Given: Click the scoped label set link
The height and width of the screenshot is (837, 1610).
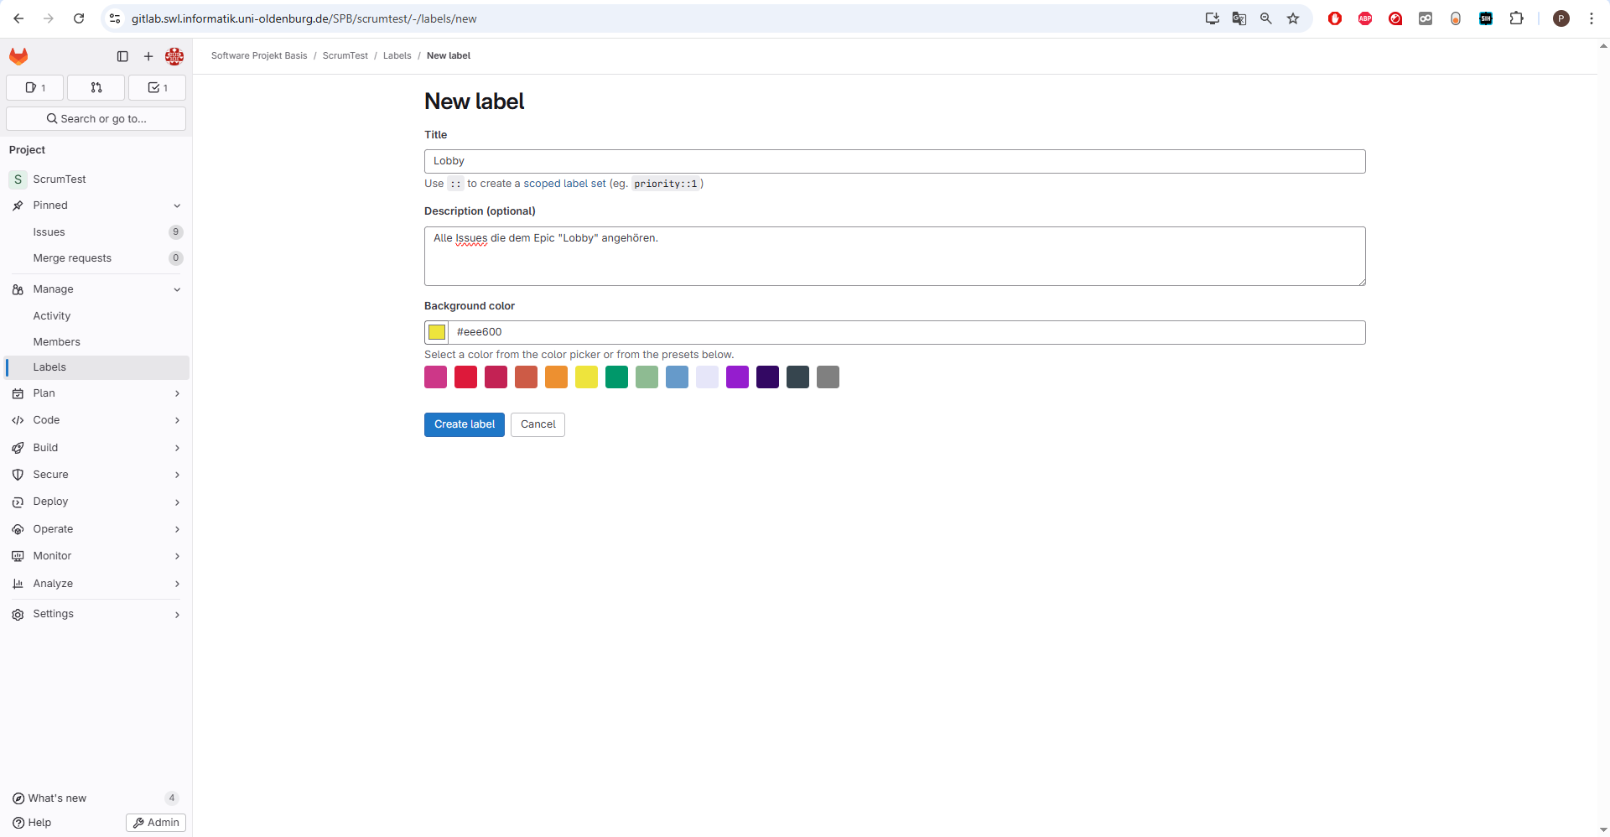Looking at the screenshot, I should coord(564,184).
